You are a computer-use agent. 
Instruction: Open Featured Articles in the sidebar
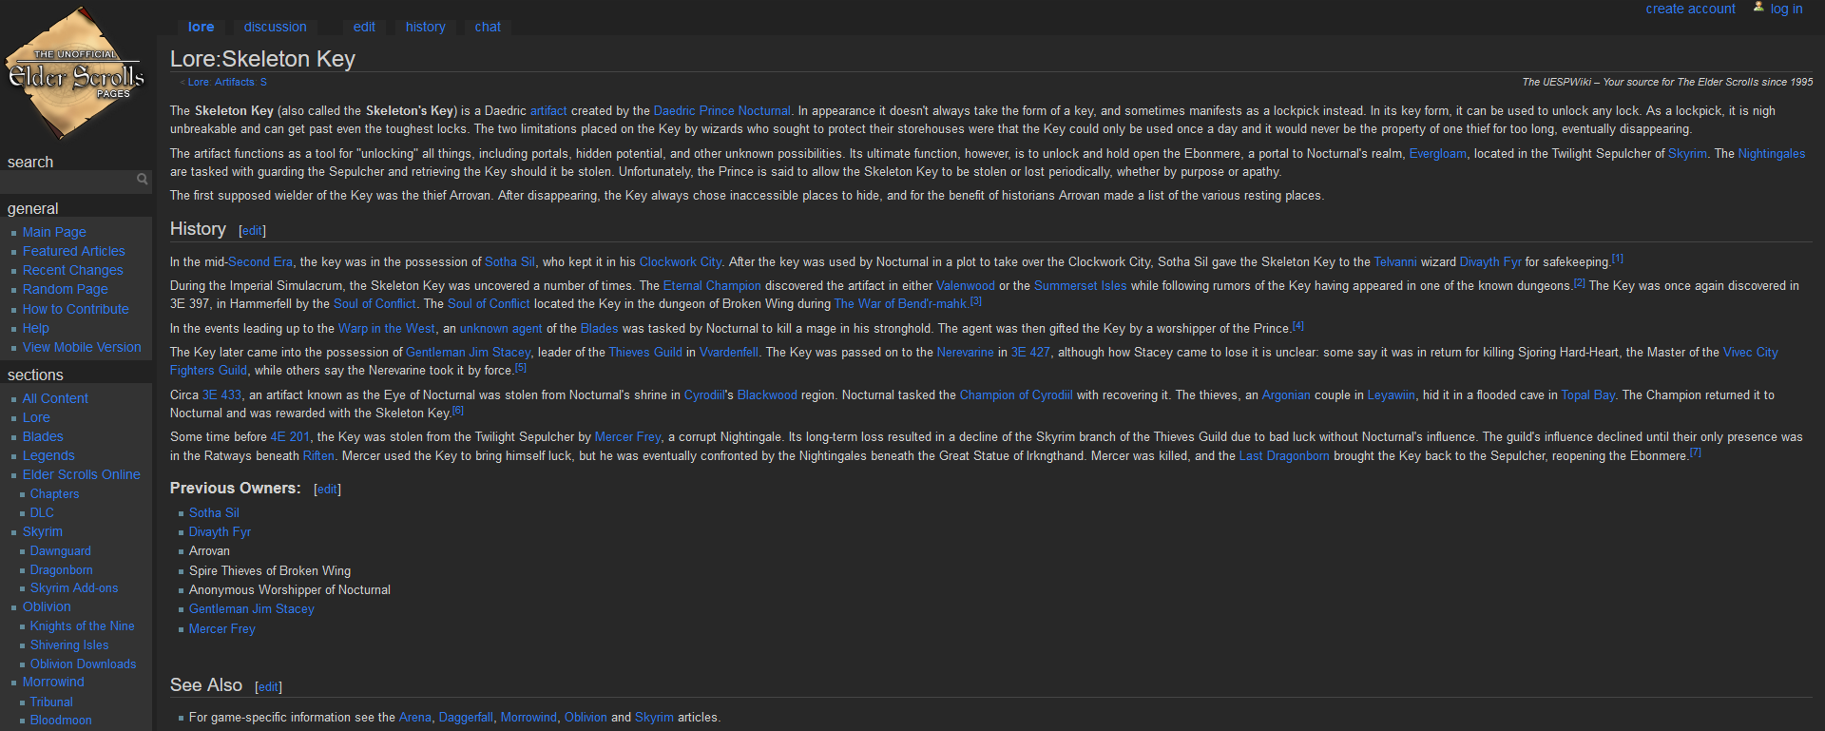click(x=73, y=251)
